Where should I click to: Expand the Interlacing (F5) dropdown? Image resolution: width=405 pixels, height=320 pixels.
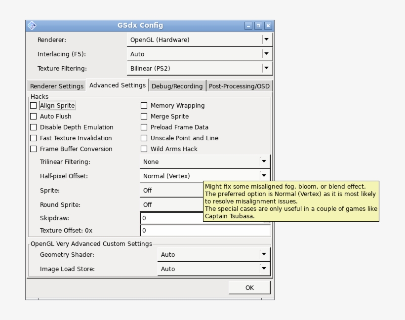[x=266, y=54]
